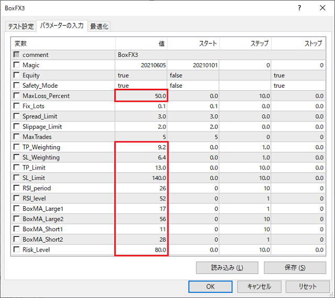The image size is (335, 298).
Task: Tick the Slippage_Limit checkbox
Action: coord(16,126)
